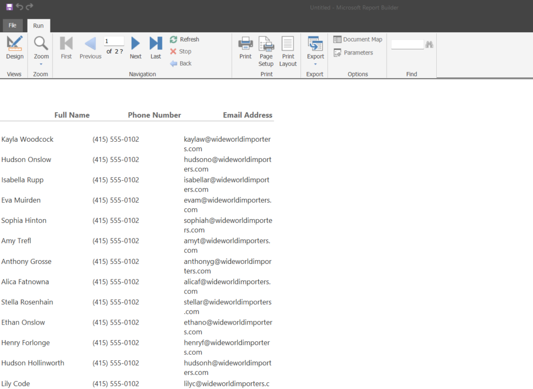Click the Phone Number column header

pos(154,115)
